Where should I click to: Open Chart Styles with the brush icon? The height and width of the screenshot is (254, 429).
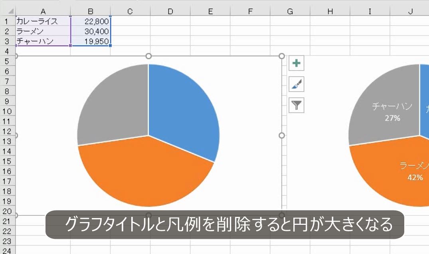(296, 84)
